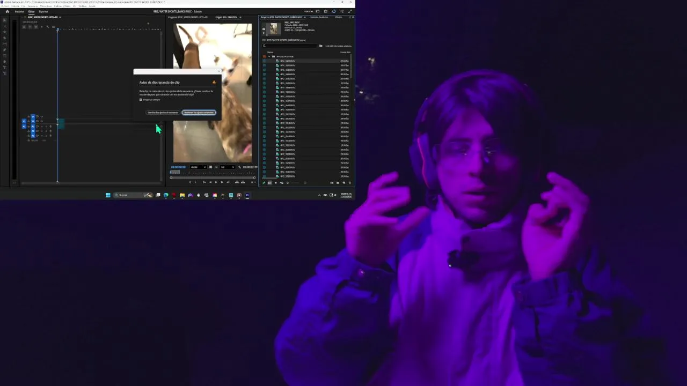This screenshot has height=386, width=687.
Task: Open the 'Ajustar' zoom level dropdown
Action: [x=199, y=167]
